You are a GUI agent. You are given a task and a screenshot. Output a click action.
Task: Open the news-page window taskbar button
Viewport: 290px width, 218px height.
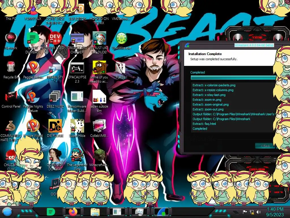click(x=117, y=212)
